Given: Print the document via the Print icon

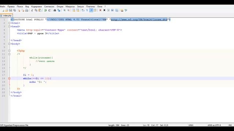Looking at the screenshot, I should coord(27,10).
